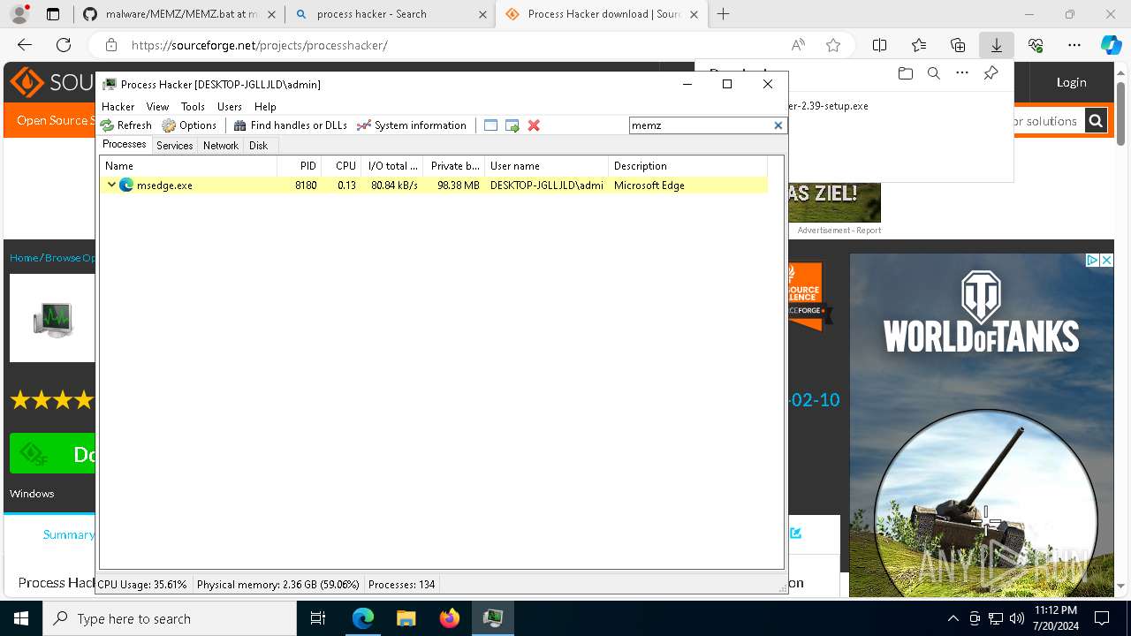1131x636 pixels.
Task: Click Physical memory status bar entry
Action: click(278, 584)
